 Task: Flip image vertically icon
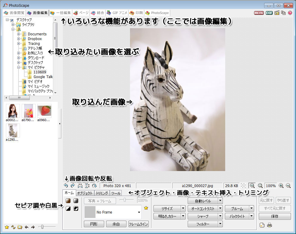point(87,186)
